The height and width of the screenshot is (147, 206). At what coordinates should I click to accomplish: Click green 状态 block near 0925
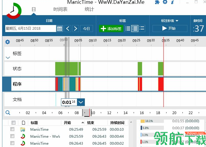click(x=140, y=69)
